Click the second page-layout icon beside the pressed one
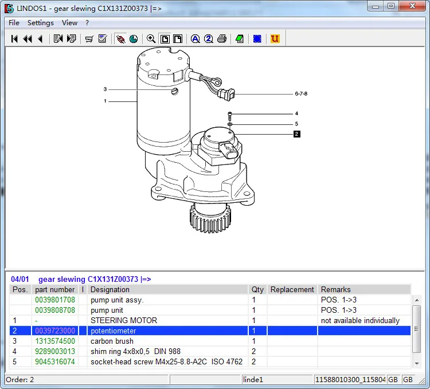Viewport: 430px width, 389px height. pos(178,39)
